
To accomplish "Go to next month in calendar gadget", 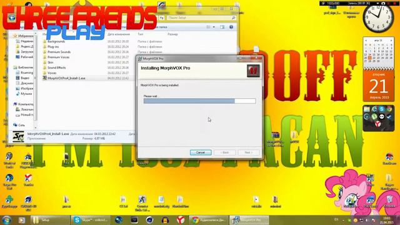I will [391, 40].
